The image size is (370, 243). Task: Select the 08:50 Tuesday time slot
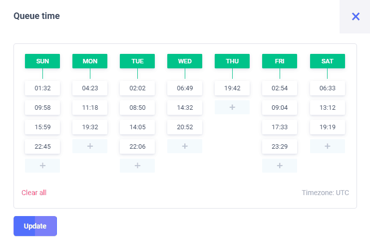(137, 107)
